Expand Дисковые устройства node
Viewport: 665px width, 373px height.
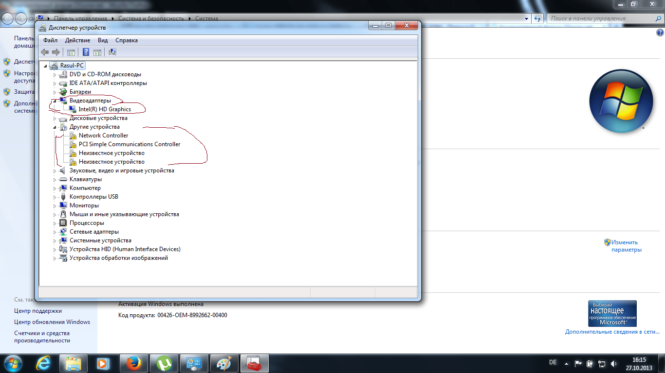pos(55,118)
